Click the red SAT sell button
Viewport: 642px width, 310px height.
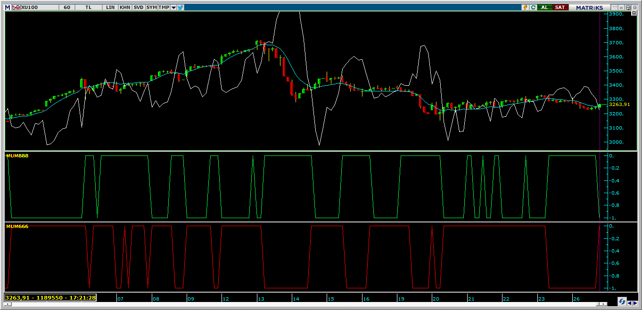click(560, 7)
